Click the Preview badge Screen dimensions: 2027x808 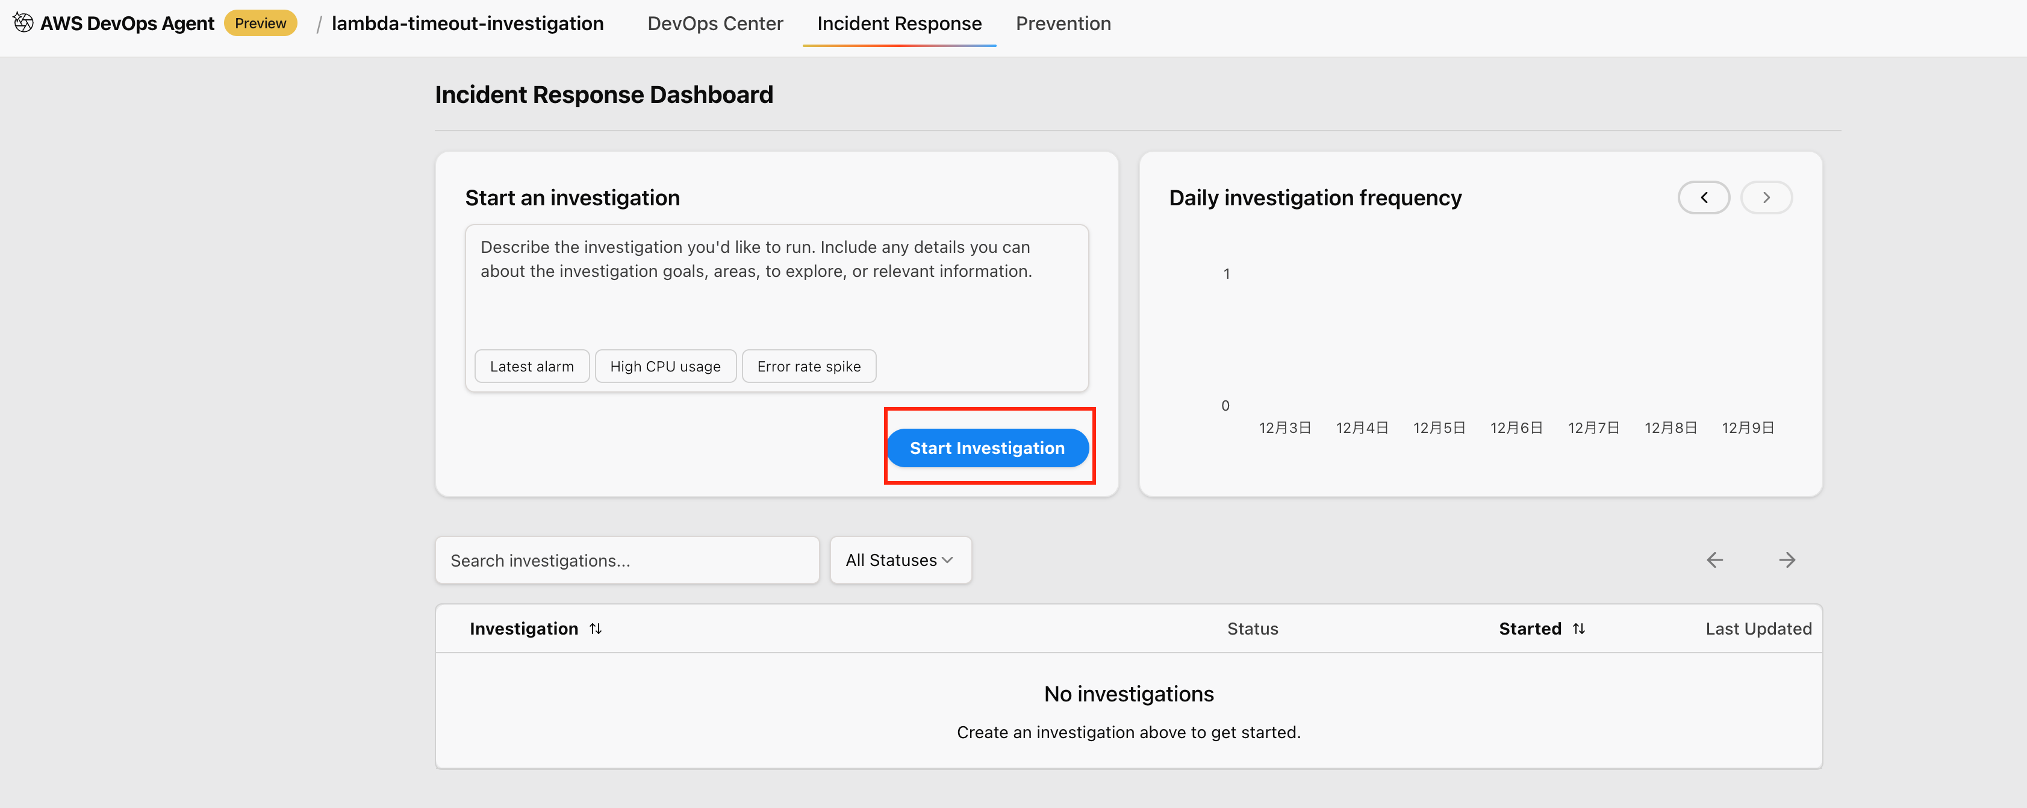click(x=261, y=23)
